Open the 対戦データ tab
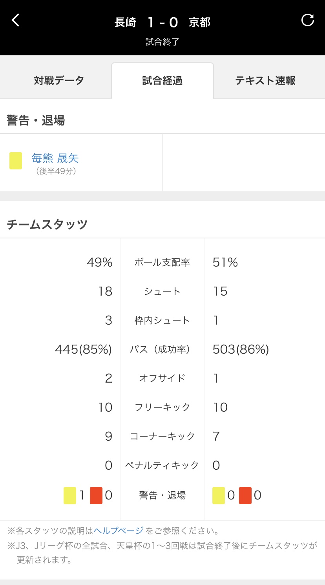The image size is (325, 585). (59, 81)
